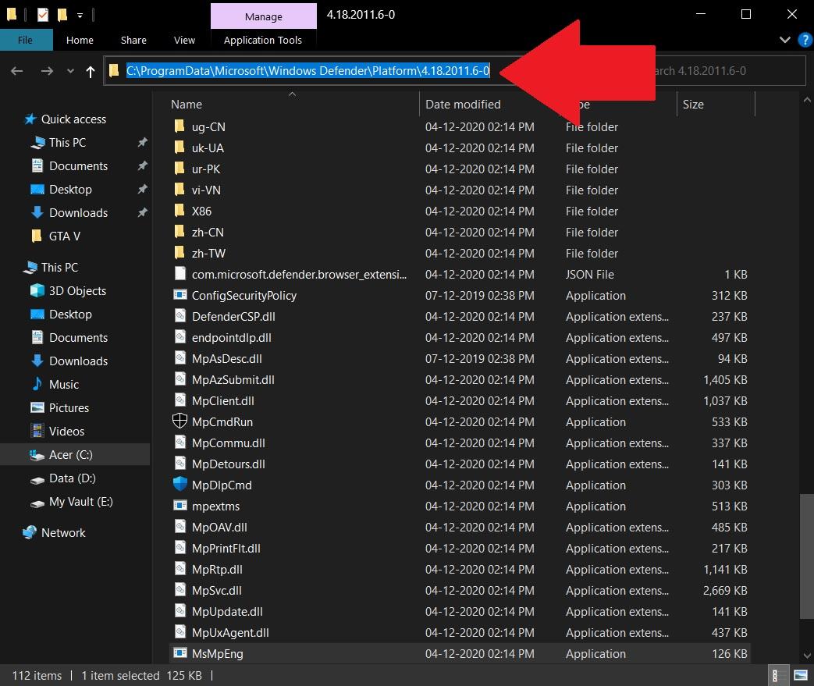Select the ConfigSecurityPolicy application icon
The image size is (814, 686).
[x=180, y=295]
